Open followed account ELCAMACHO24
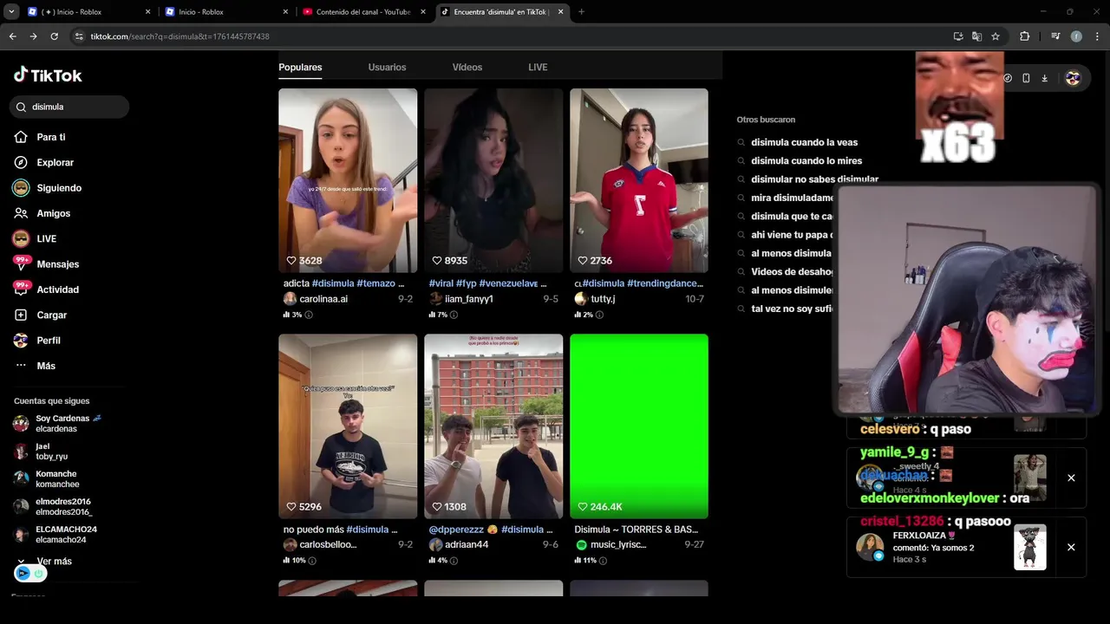Image resolution: width=1110 pixels, height=624 pixels. coord(55,534)
